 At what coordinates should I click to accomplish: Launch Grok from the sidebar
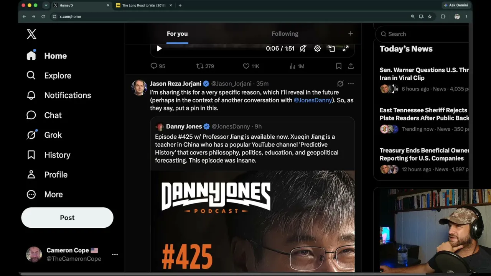[44, 135]
